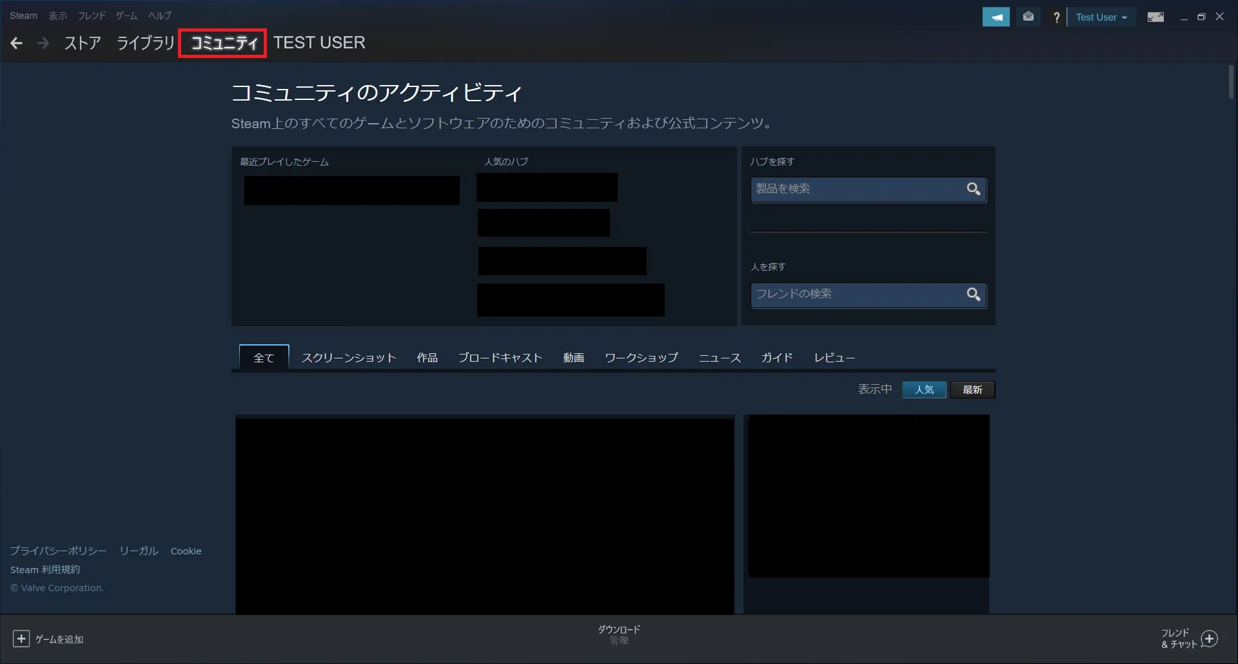
Task: Click the back navigation arrow
Action: [x=17, y=43]
